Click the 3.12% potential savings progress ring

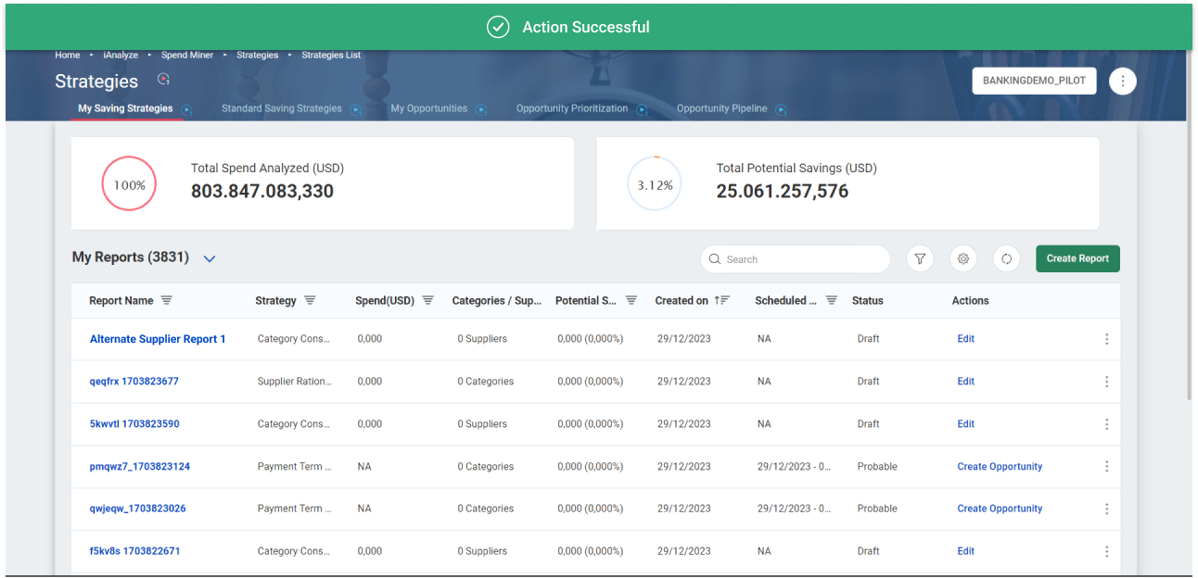pyautogui.click(x=655, y=184)
